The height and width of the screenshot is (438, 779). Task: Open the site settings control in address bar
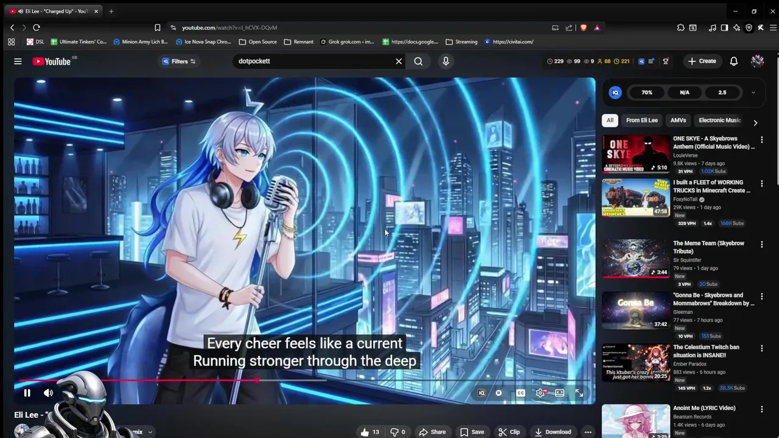(173, 27)
